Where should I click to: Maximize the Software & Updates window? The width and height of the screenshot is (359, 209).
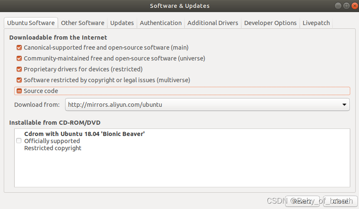click(346, 6)
